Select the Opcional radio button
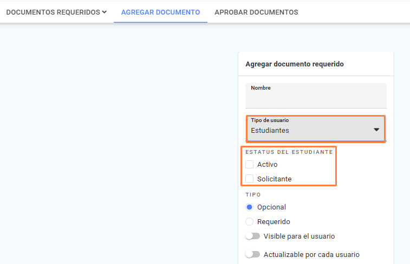This screenshot has width=410, height=264. 250,207
